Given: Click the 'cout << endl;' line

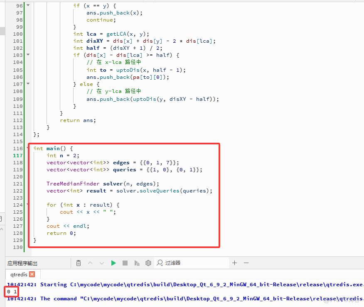Looking at the screenshot, I should click(x=68, y=226).
